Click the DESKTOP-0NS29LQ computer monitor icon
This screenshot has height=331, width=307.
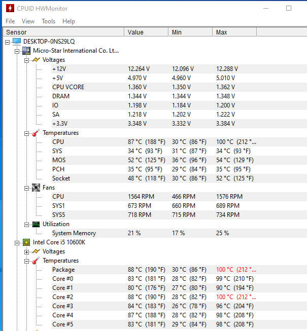click(17, 42)
